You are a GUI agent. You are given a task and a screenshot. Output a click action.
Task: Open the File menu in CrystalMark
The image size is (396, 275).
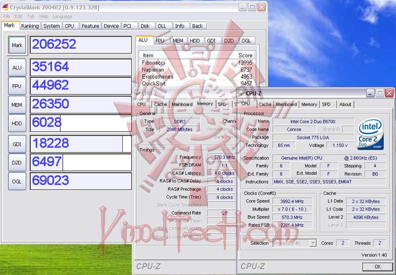6,16
